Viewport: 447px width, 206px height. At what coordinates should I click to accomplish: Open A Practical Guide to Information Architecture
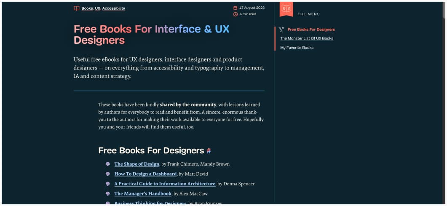[165, 184]
